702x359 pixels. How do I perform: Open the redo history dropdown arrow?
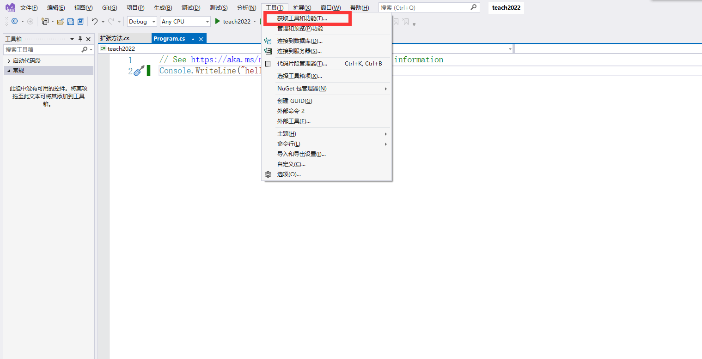click(119, 21)
